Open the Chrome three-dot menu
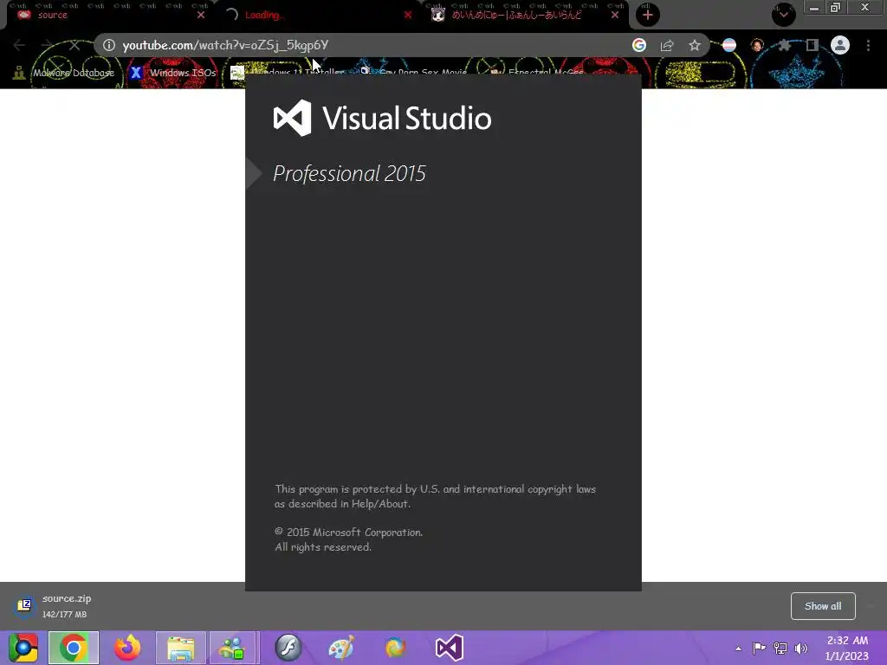The width and height of the screenshot is (887, 665). (868, 45)
